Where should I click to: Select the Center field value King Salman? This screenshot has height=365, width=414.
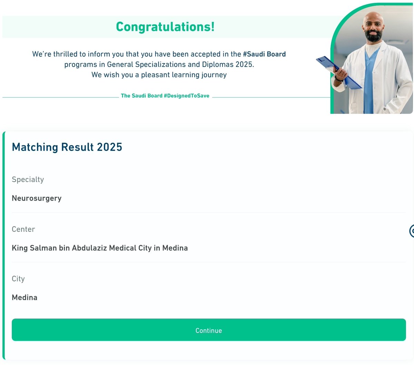pos(100,248)
